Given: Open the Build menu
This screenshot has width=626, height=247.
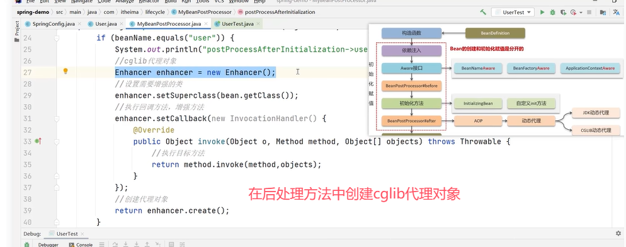Looking at the screenshot, I should [171, 2].
